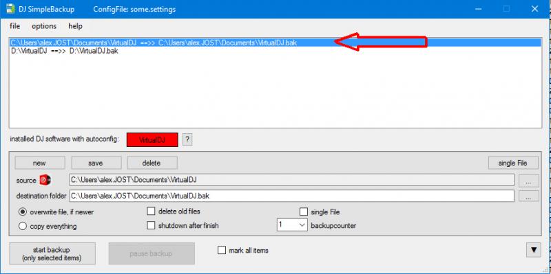Close the DJ SimpleBackup window
The width and height of the screenshot is (551, 274).
click(x=535, y=9)
